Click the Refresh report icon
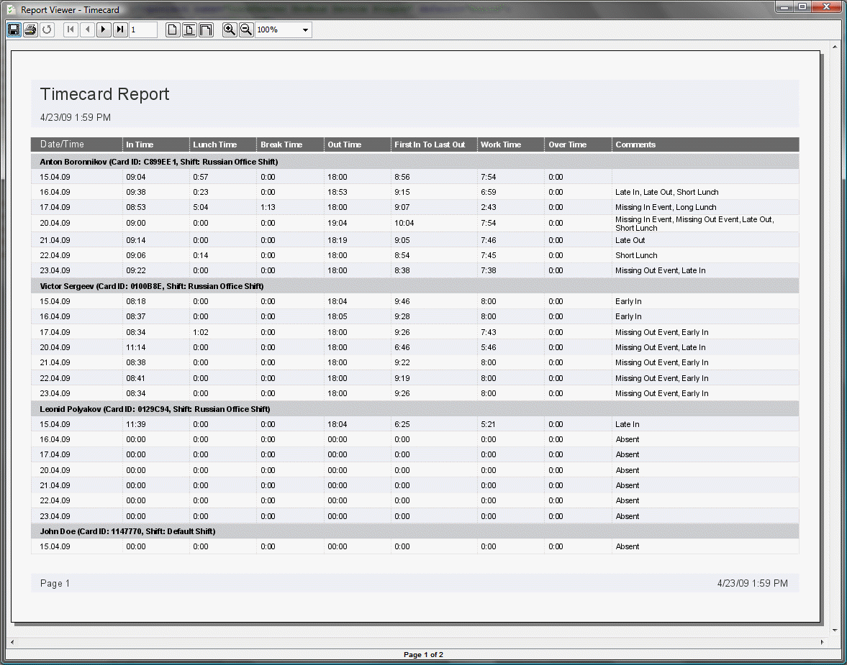Image resolution: width=847 pixels, height=665 pixels. coord(47,29)
